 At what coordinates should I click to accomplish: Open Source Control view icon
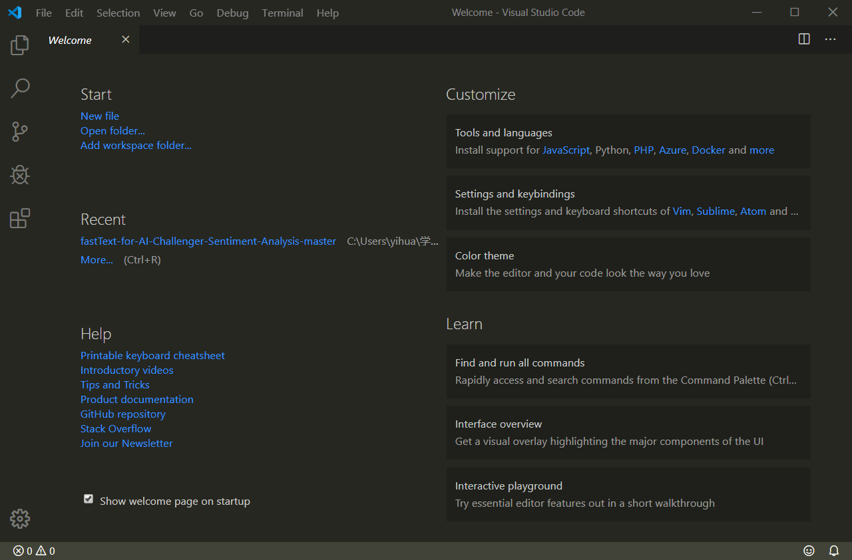[x=20, y=132]
